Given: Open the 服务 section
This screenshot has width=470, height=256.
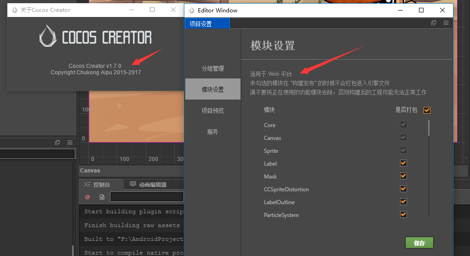Looking at the screenshot, I should (212, 132).
